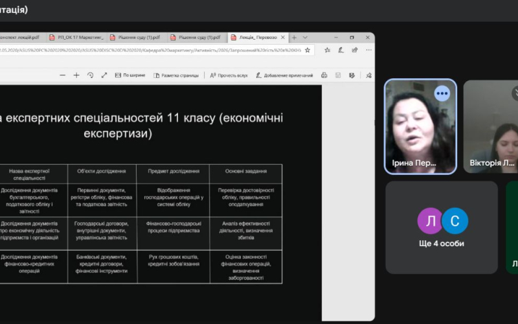Choose Добавление примечаний annotation tool
This screenshot has width=518, height=324.
(x=284, y=75)
